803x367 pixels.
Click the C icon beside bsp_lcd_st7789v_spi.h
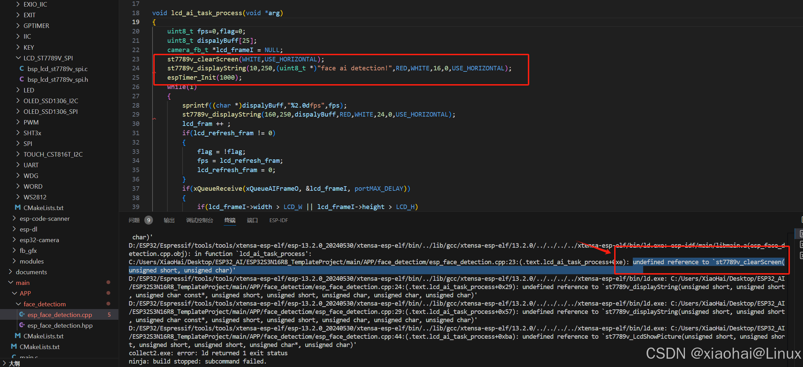[x=22, y=79]
